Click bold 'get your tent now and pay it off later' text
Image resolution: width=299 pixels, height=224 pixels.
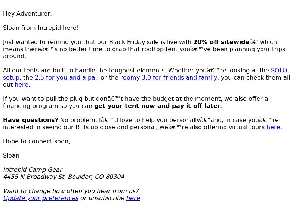tap(158, 106)
